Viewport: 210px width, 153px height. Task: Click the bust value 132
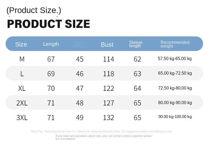pos(108,118)
